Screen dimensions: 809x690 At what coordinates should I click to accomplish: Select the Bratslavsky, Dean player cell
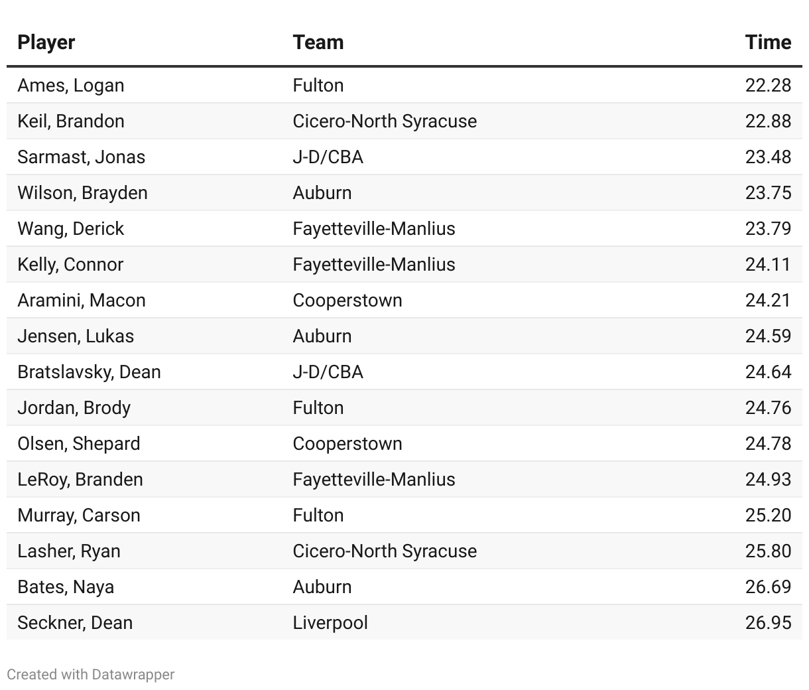[90, 372]
